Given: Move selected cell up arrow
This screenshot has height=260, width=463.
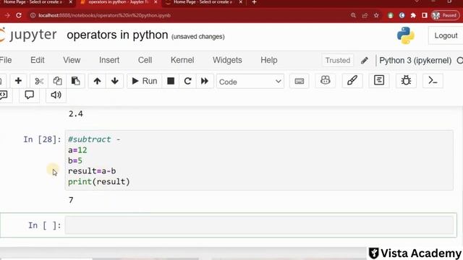Looking at the screenshot, I should [97, 81].
